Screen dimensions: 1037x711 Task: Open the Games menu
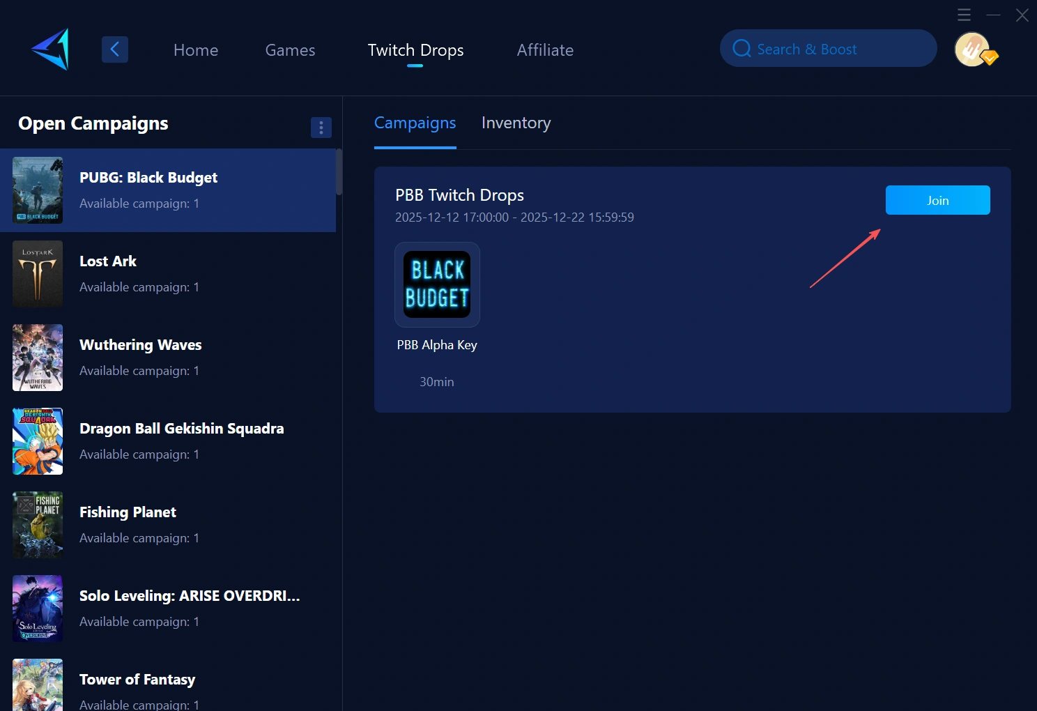pos(290,50)
